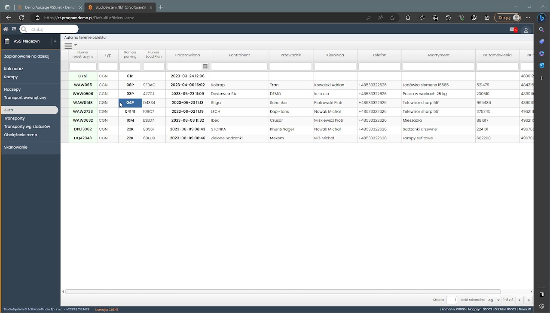Click the Bing Copilot icon in the Edge sidebar

[542, 18]
